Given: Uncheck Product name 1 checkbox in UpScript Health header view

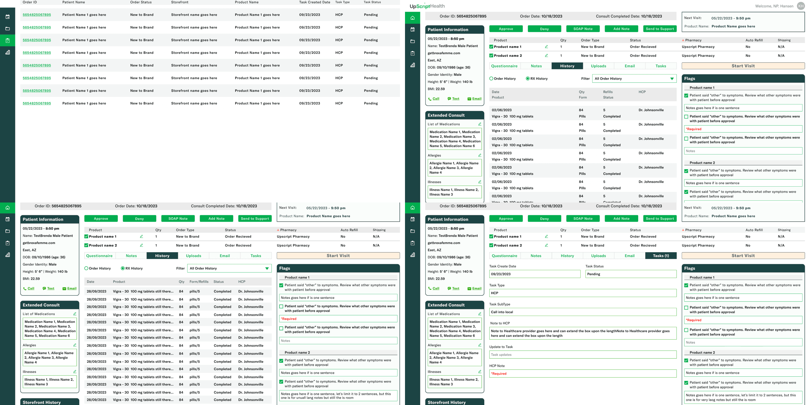Looking at the screenshot, I should coord(491,47).
